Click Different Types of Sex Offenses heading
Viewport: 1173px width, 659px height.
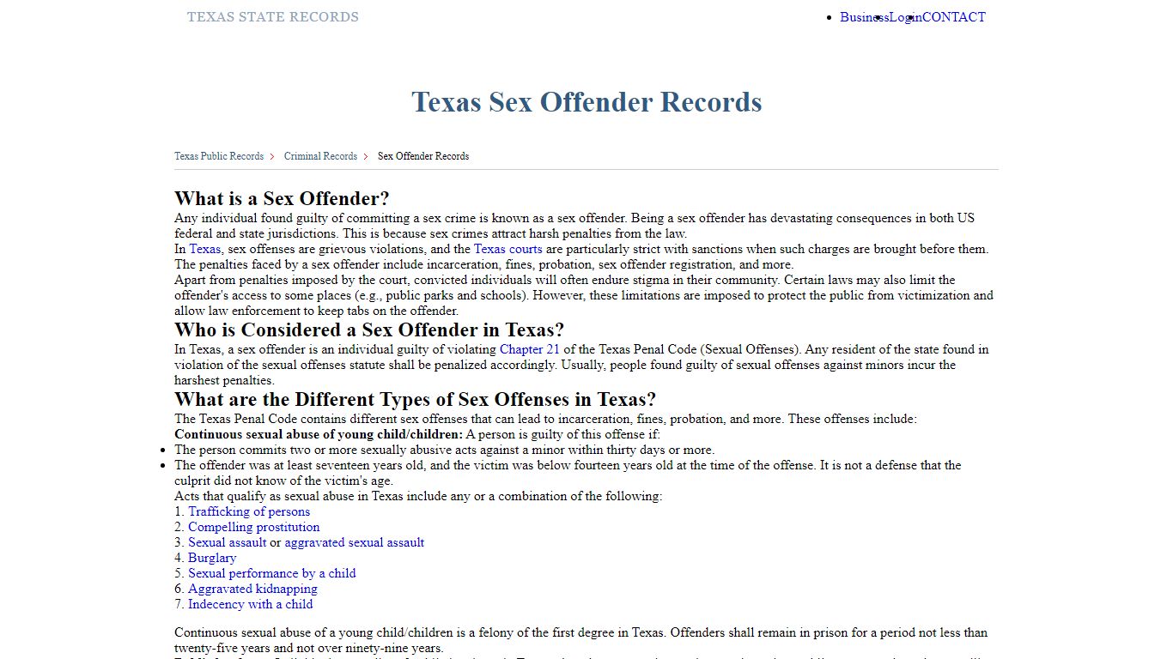415,399
